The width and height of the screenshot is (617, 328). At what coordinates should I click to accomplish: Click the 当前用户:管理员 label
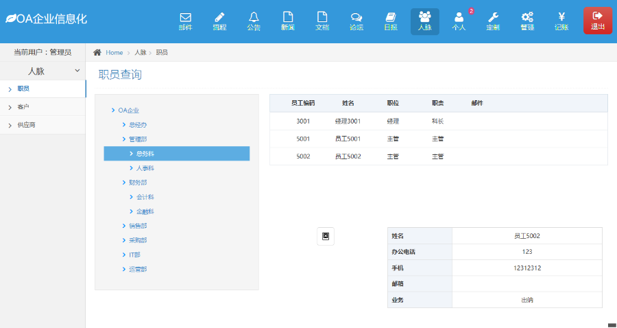(43, 52)
